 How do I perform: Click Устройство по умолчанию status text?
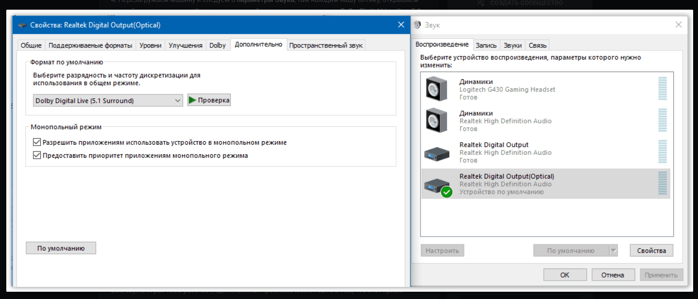[502, 192]
